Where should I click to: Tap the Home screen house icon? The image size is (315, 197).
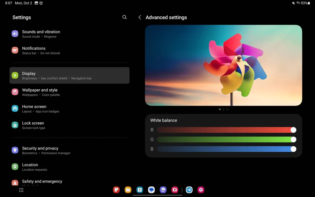click(x=15, y=109)
